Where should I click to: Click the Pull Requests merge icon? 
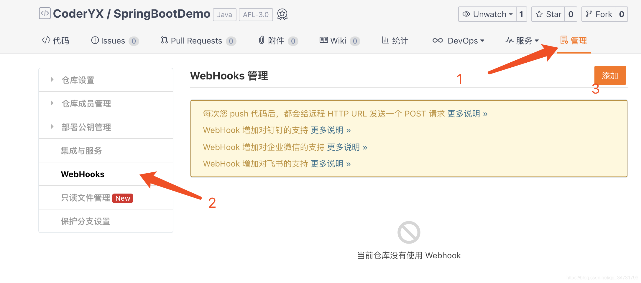[164, 40]
